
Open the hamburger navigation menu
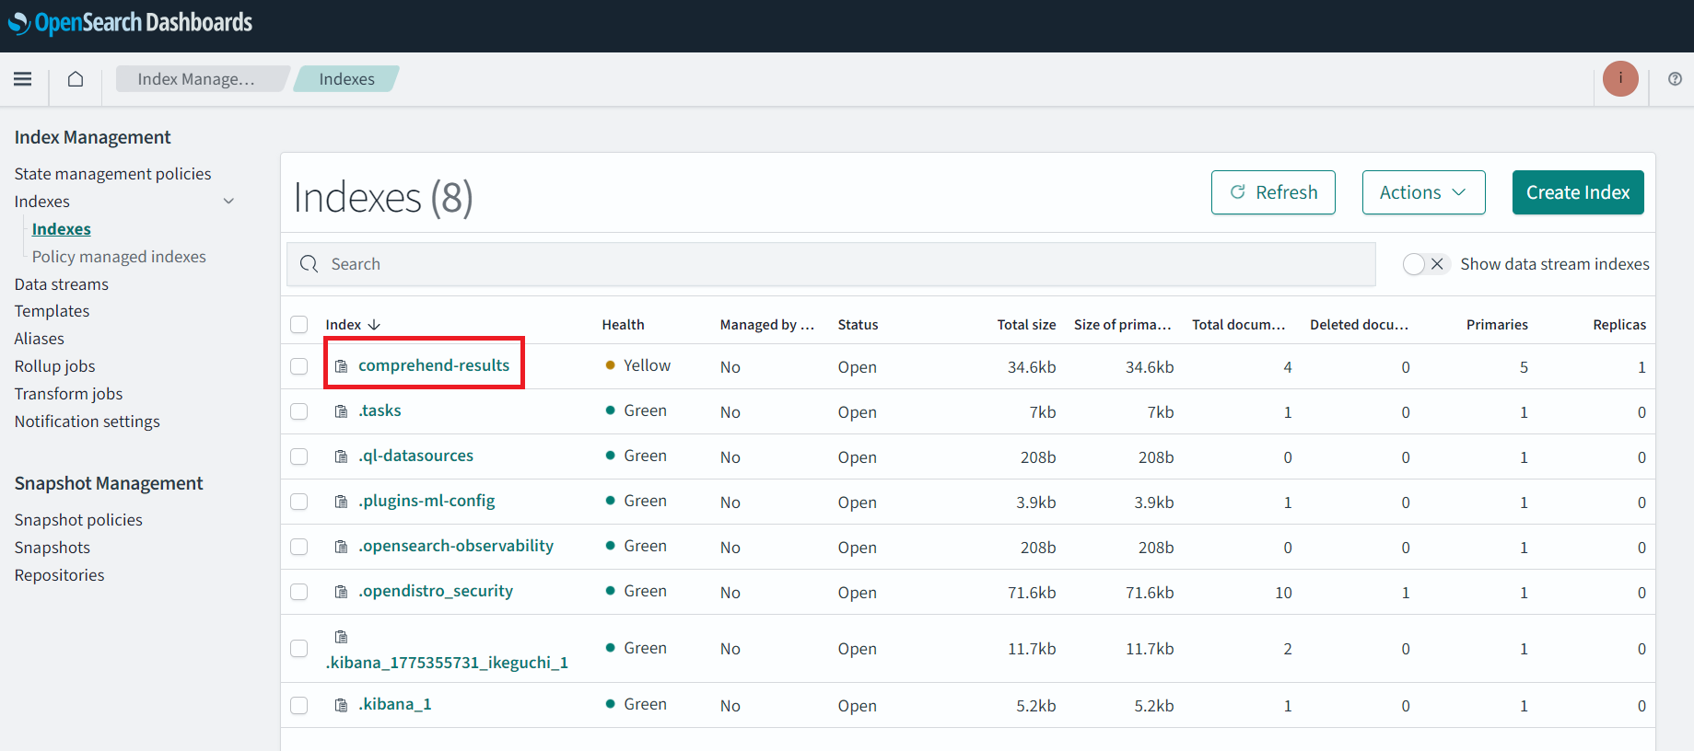coord(23,79)
